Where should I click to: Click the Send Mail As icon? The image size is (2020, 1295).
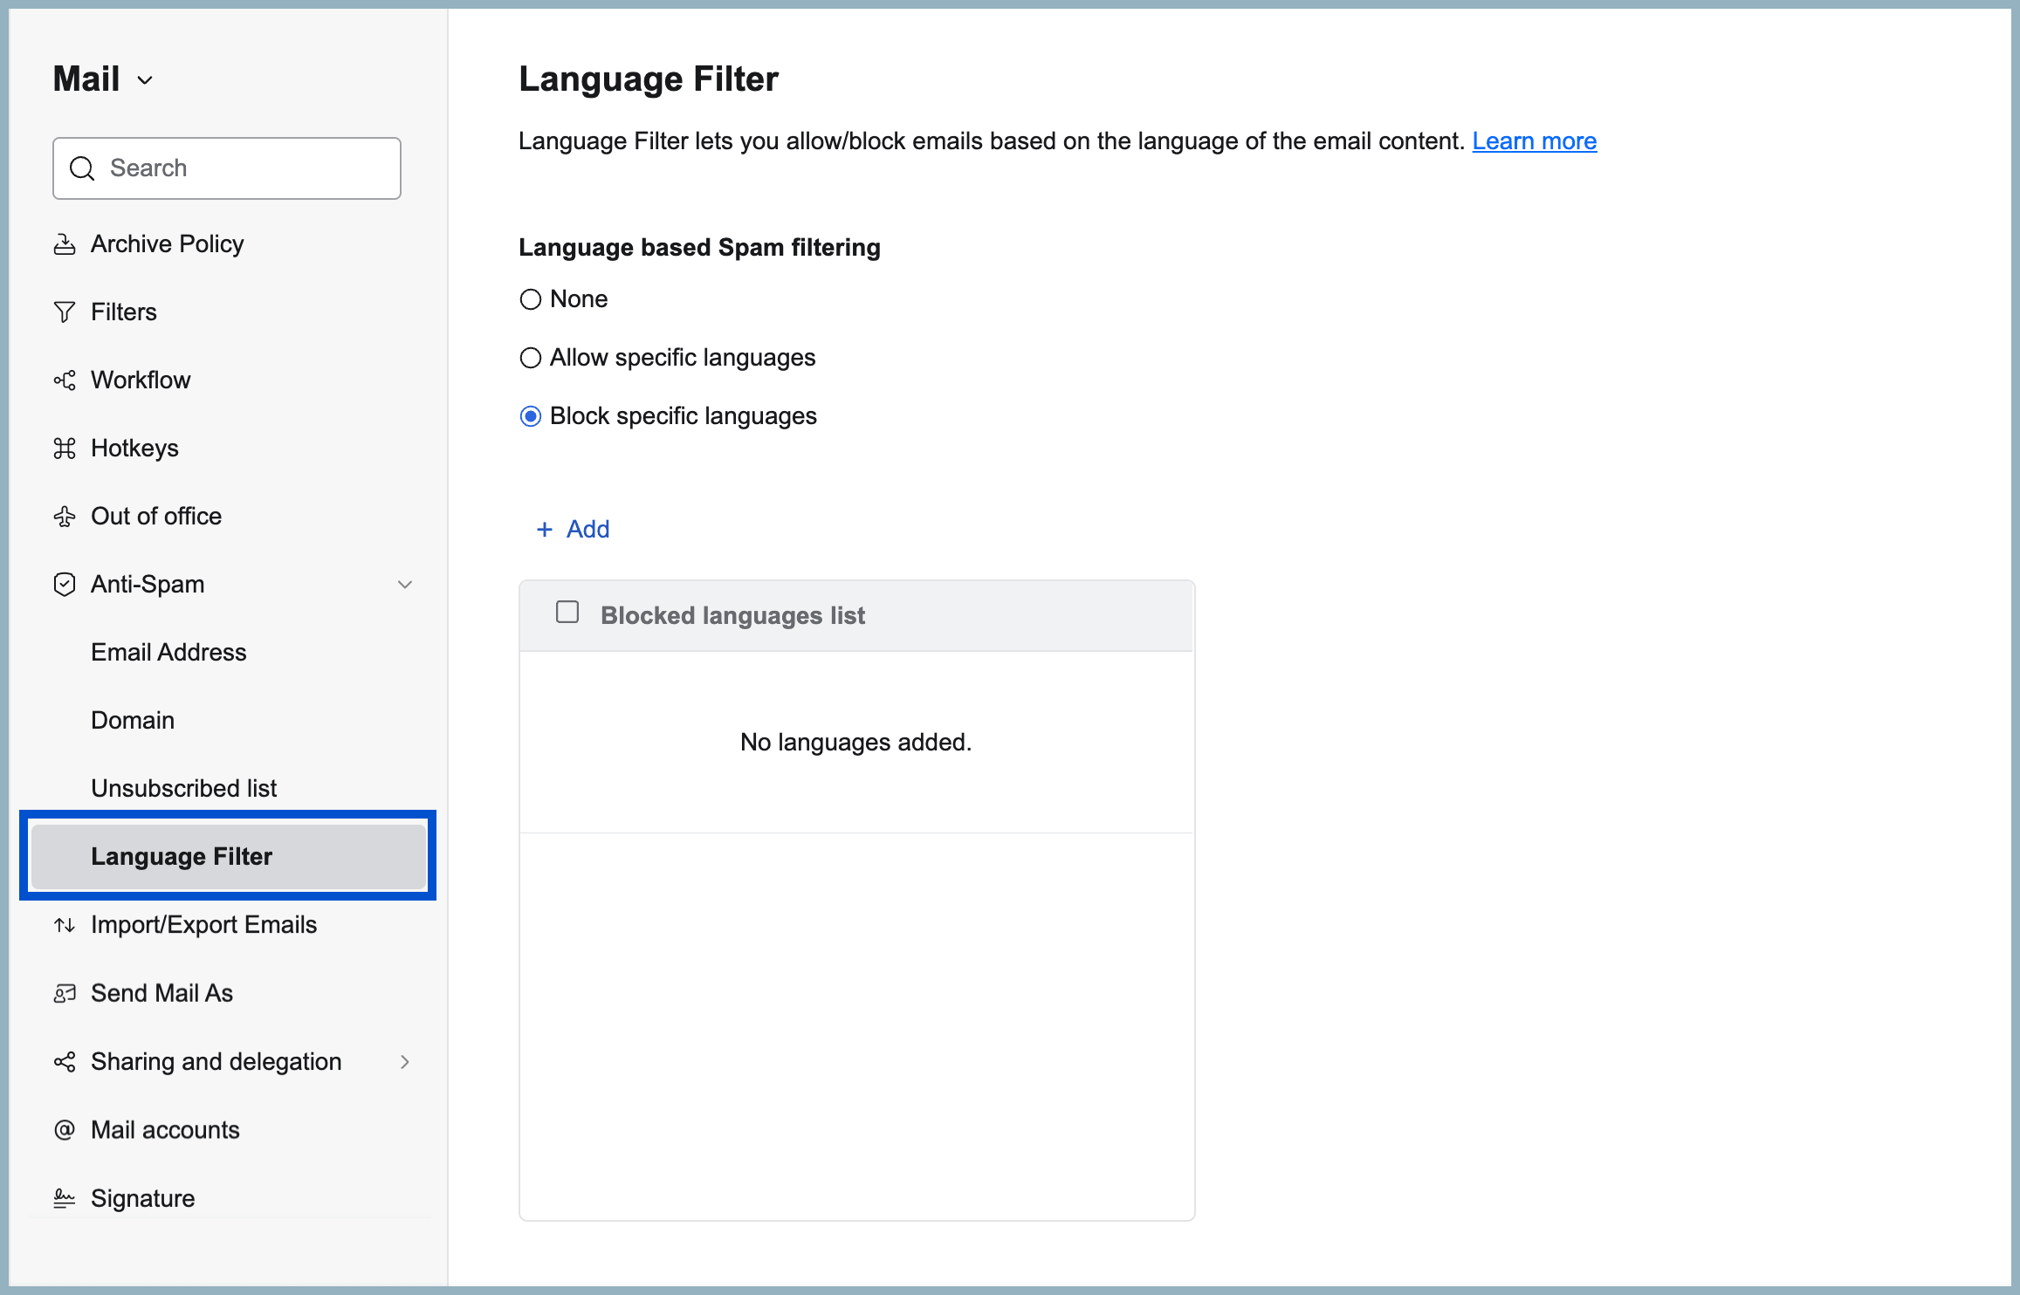pyautogui.click(x=65, y=993)
